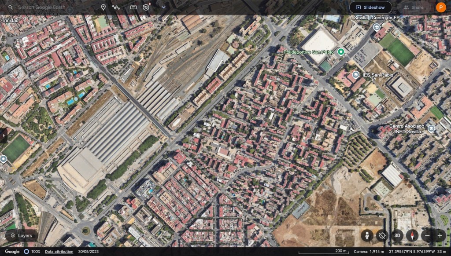Expand the toolbar chevron dropdown
Image resolution: width=451 pixels, height=256 pixels.
point(163,7)
